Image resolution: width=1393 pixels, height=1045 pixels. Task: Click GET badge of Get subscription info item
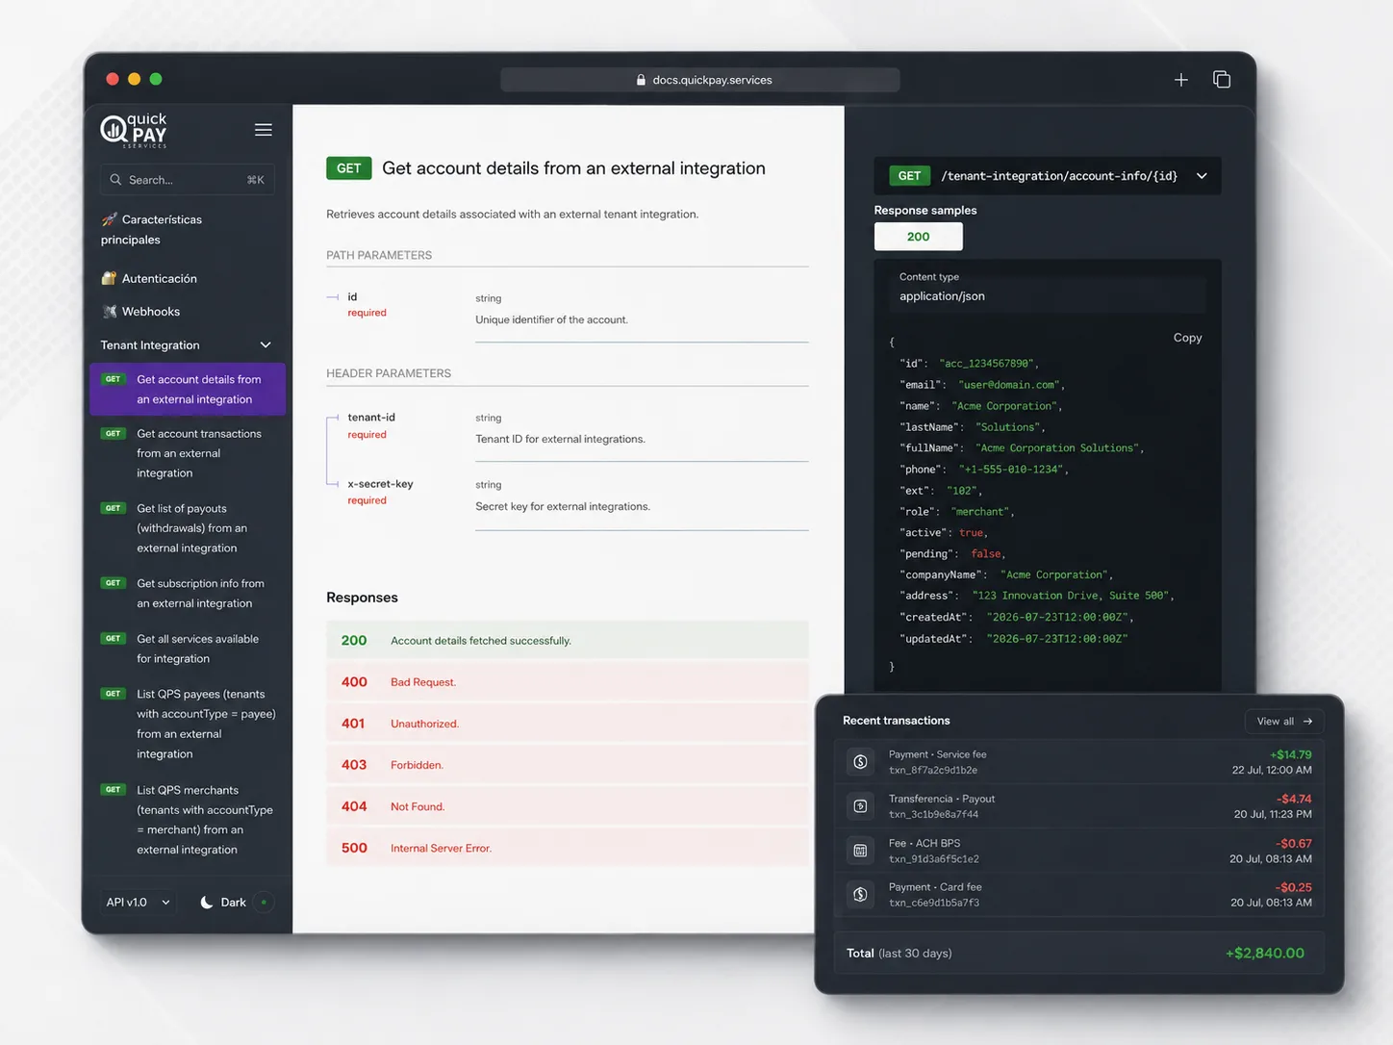(x=114, y=583)
